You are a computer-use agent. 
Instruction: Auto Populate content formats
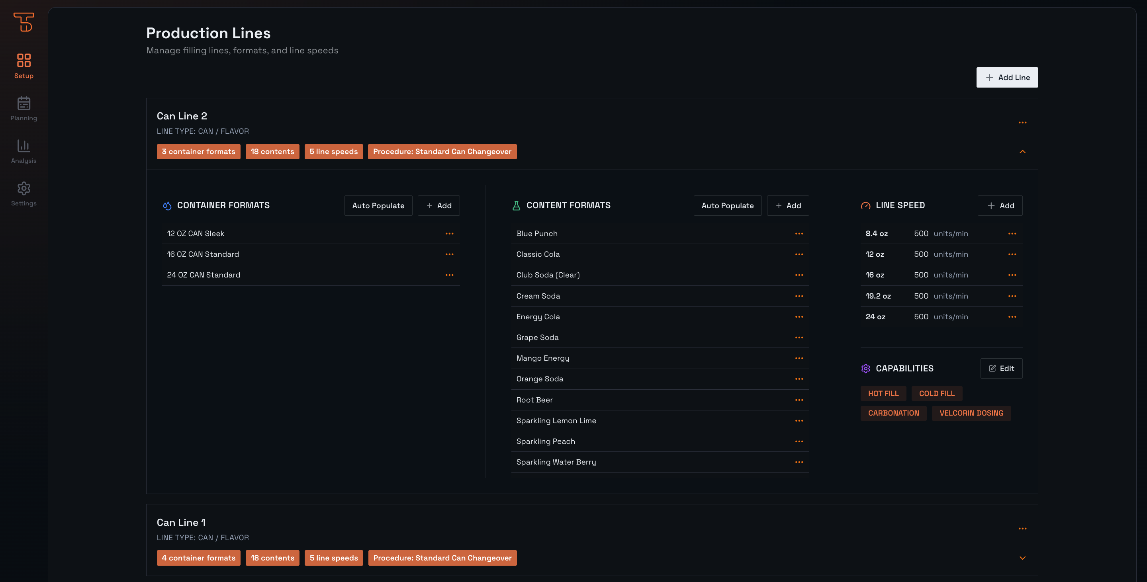pos(727,205)
